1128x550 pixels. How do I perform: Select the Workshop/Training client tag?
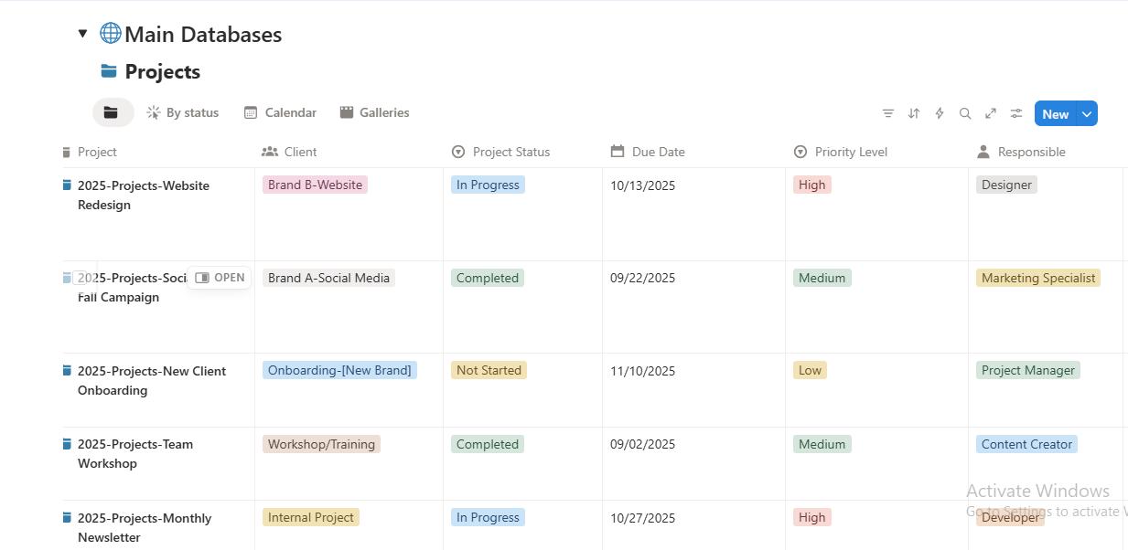321,444
